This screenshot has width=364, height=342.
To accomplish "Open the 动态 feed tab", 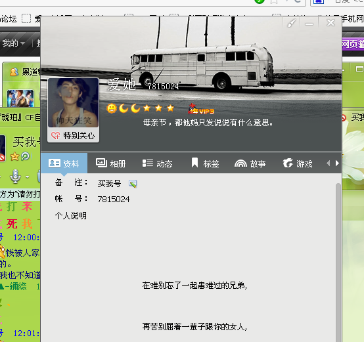I will click(158, 163).
